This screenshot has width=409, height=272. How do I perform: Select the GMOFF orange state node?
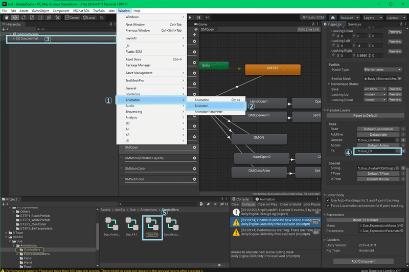tap(272, 70)
